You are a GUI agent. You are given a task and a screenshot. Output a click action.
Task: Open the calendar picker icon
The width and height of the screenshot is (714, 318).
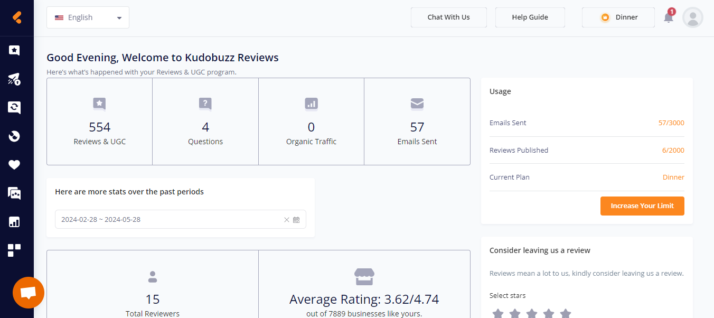[296, 220]
